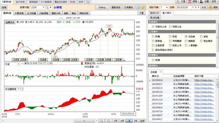The image size is (219, 123).
Task: Enable 注意股票 checkbox
Action: coord(153,45)
